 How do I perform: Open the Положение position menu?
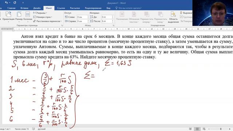(x=122, y=17)
